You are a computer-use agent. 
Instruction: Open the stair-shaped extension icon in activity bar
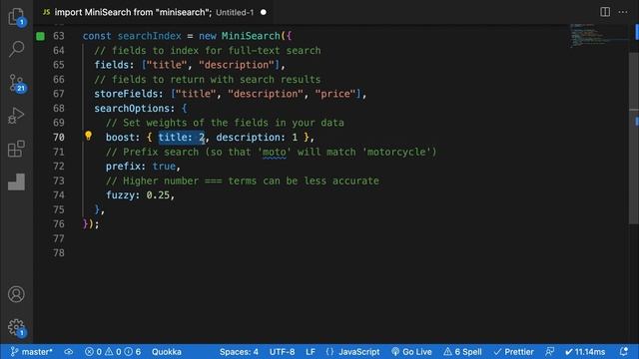coord(16,181)
